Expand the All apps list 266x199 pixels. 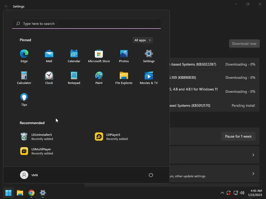tap(143, 40)
